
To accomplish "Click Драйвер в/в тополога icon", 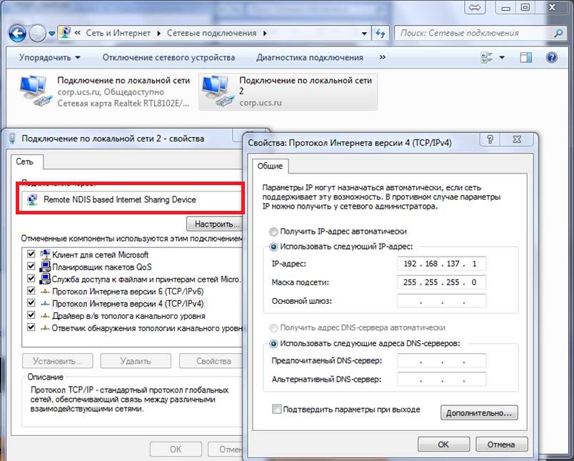I will point(45,315).
